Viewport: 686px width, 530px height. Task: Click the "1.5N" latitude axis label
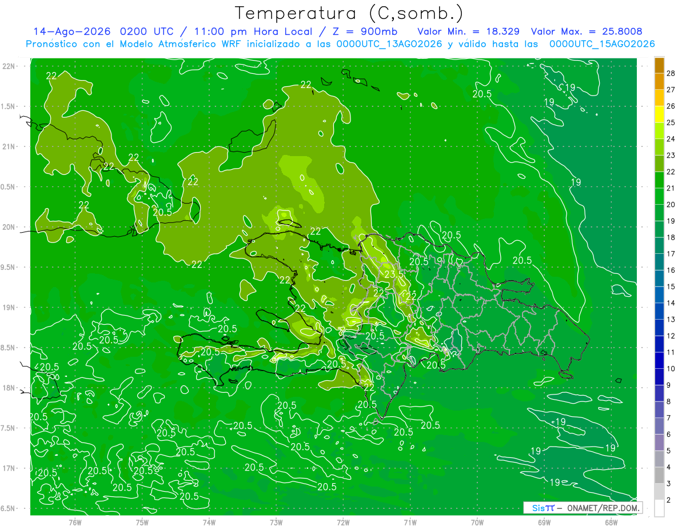[x=9, y=106]
